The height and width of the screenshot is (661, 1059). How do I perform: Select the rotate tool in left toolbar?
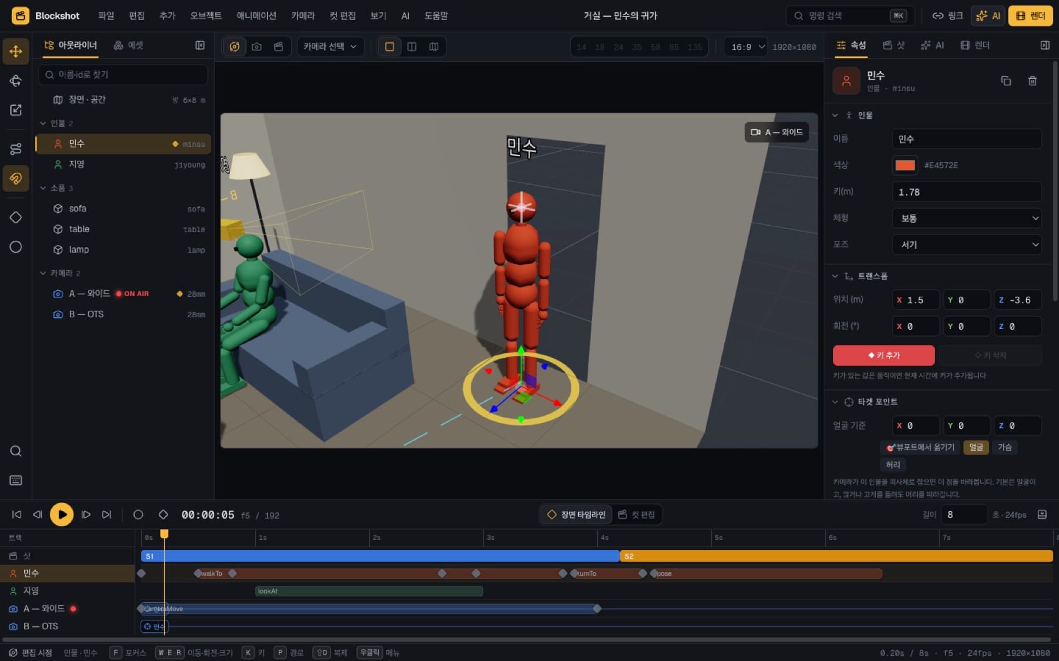(x=16, y=80)
